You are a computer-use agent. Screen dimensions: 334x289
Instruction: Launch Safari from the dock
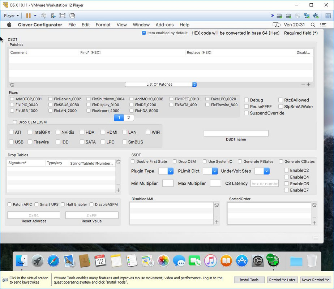coord(53,261)
